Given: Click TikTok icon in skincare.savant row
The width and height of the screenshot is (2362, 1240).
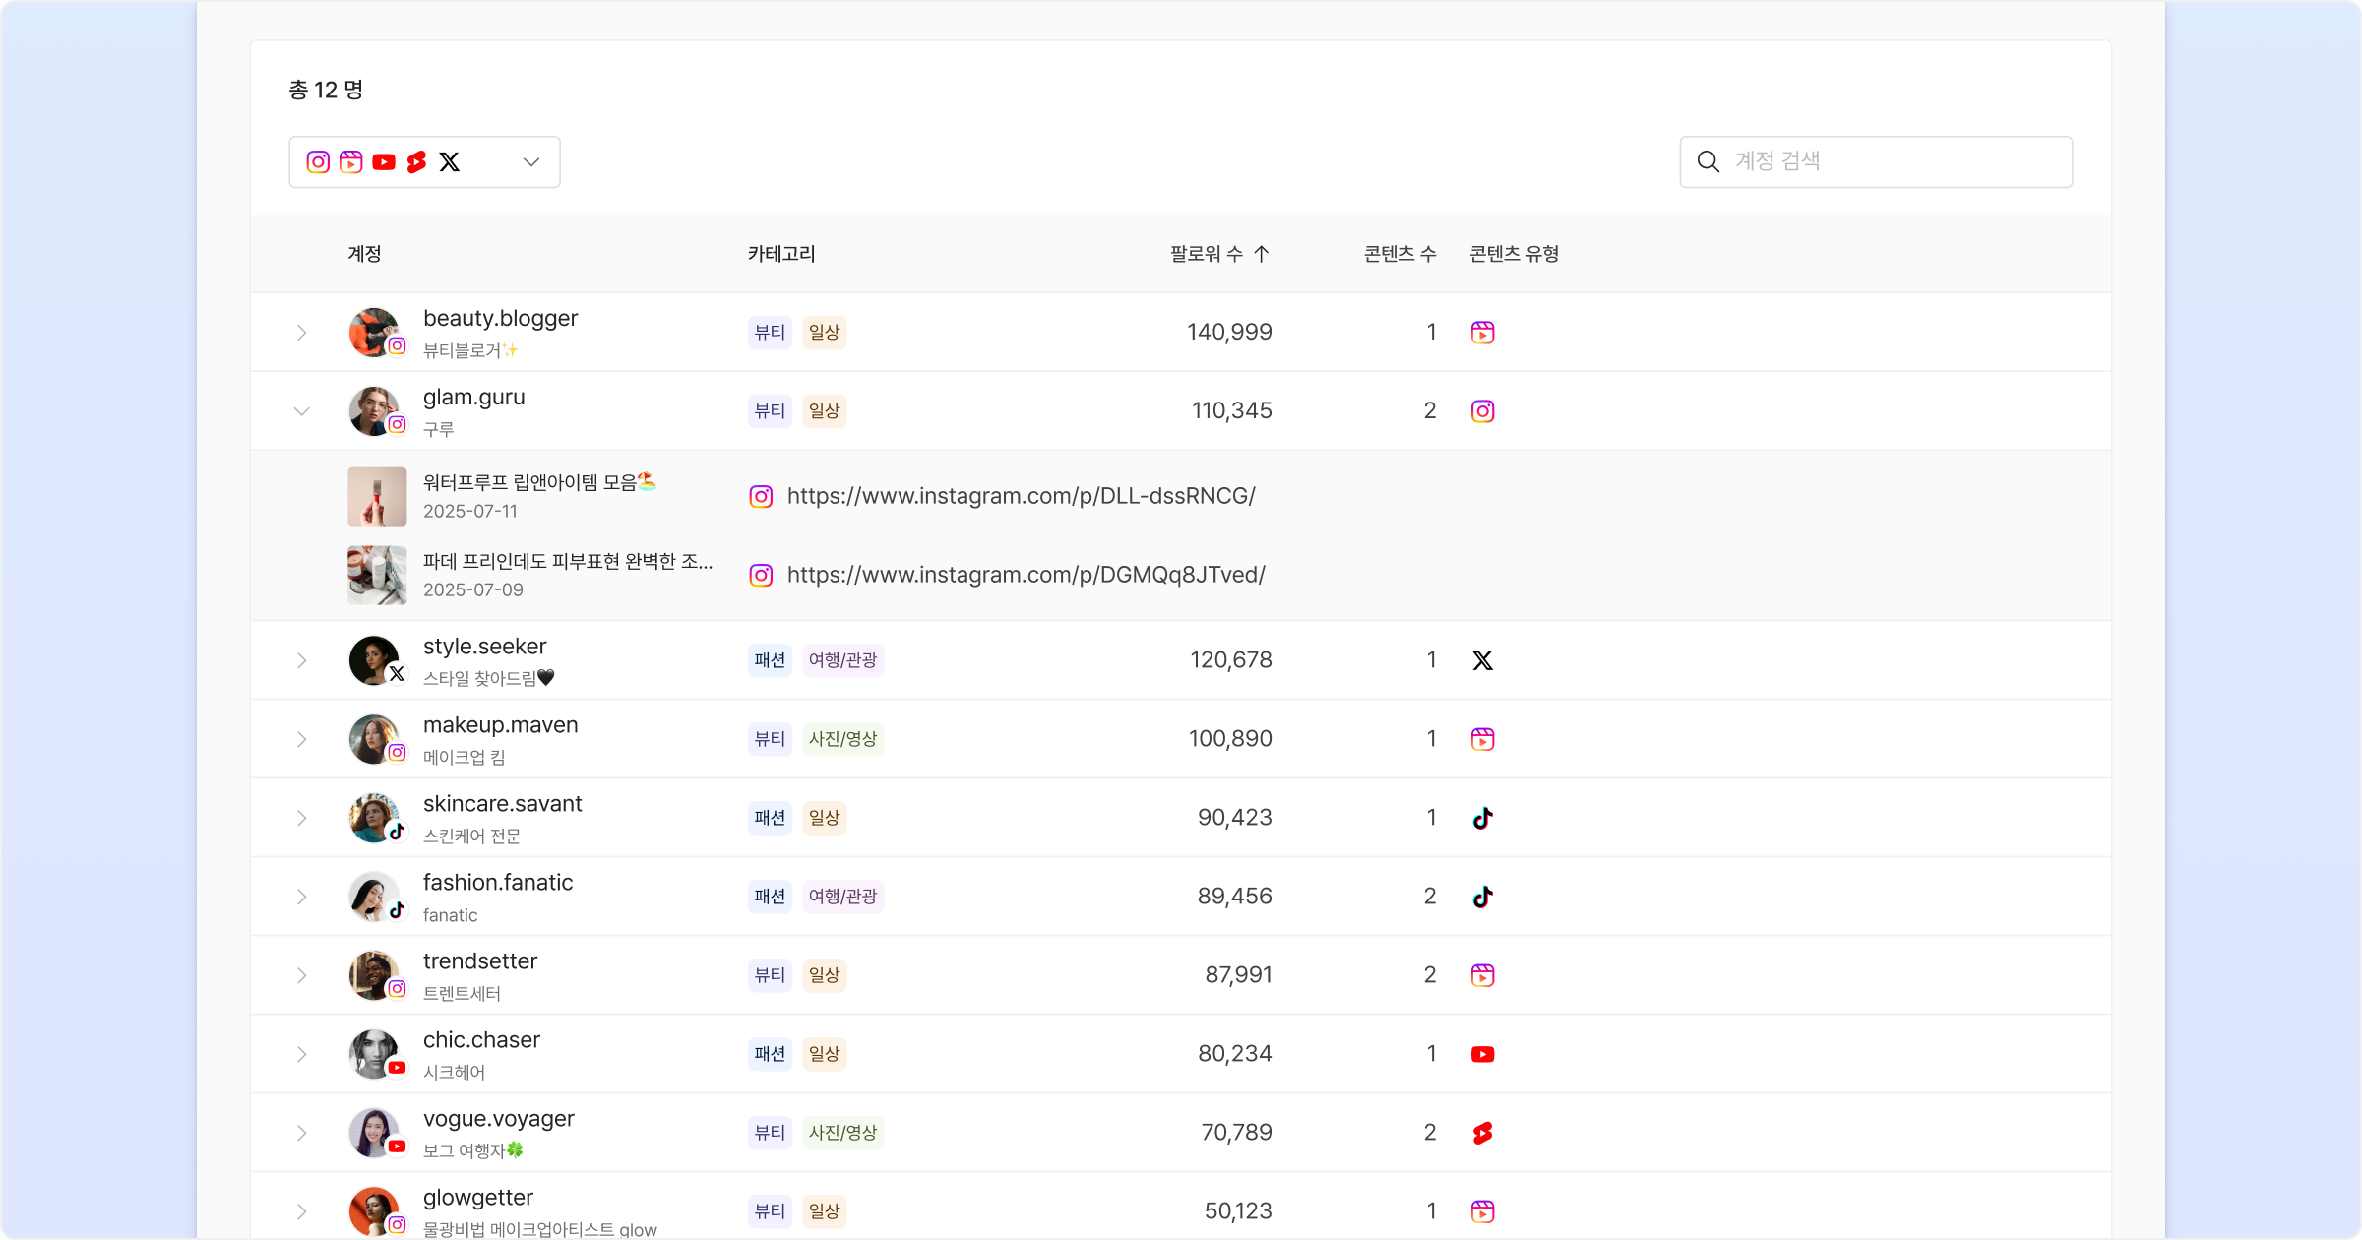Looking at the screenshot, I should (x=1482, y=818).
